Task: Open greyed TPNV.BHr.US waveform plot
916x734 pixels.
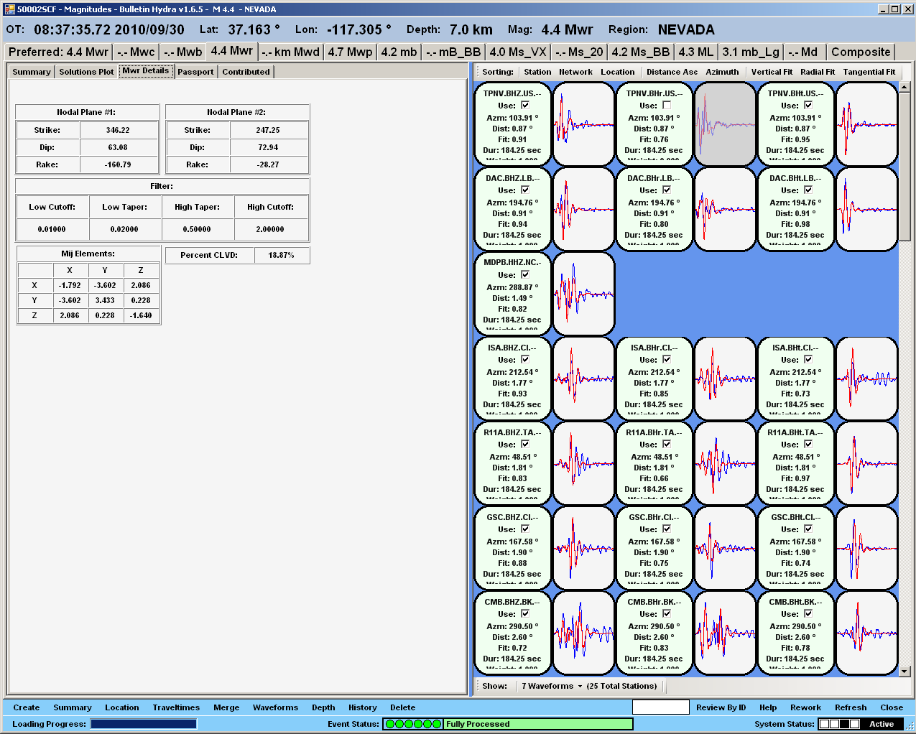Action: point(726,124)
